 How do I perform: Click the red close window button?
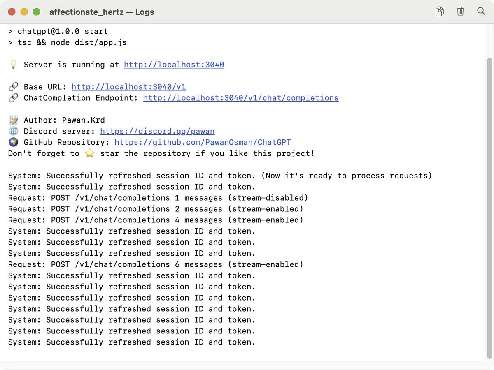tap(12, 12)
